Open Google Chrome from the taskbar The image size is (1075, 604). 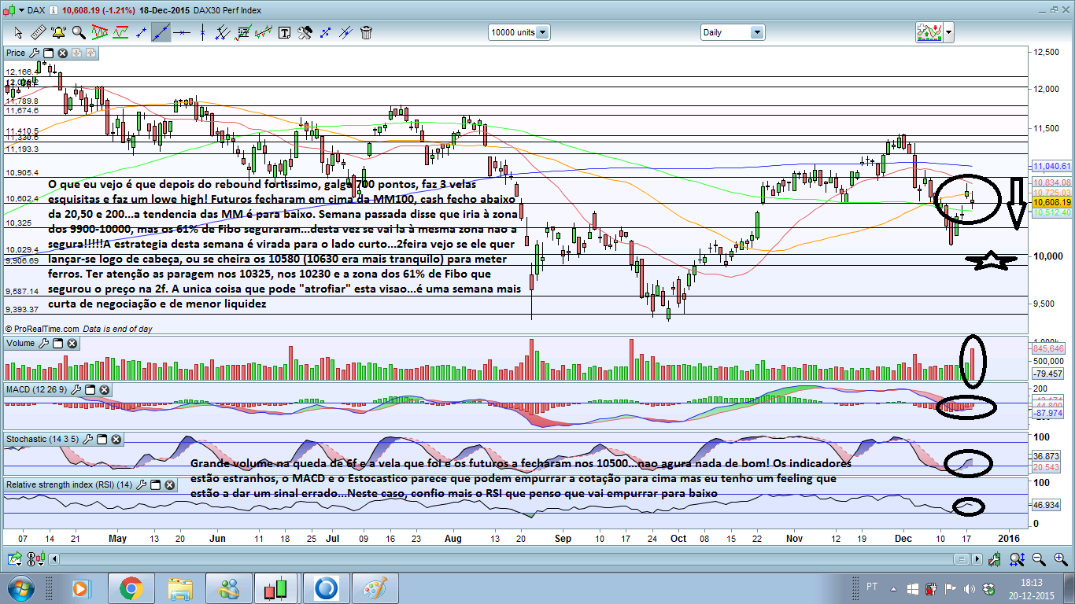(131, 587)
